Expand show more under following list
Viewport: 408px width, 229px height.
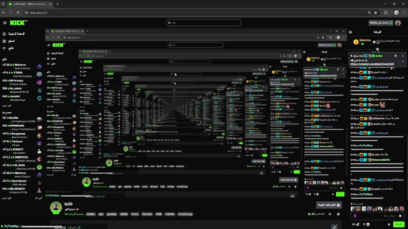7,106
